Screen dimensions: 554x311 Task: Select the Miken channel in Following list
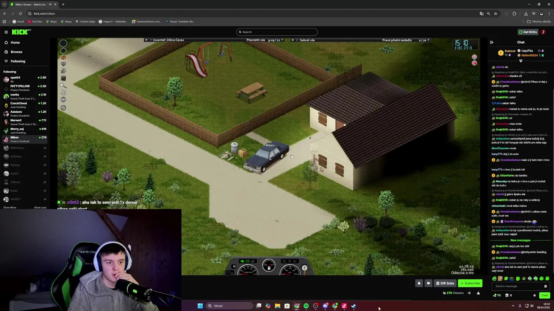pyautogui.click(x=25, y=139)
